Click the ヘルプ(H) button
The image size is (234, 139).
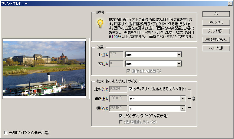pos(216,48)
